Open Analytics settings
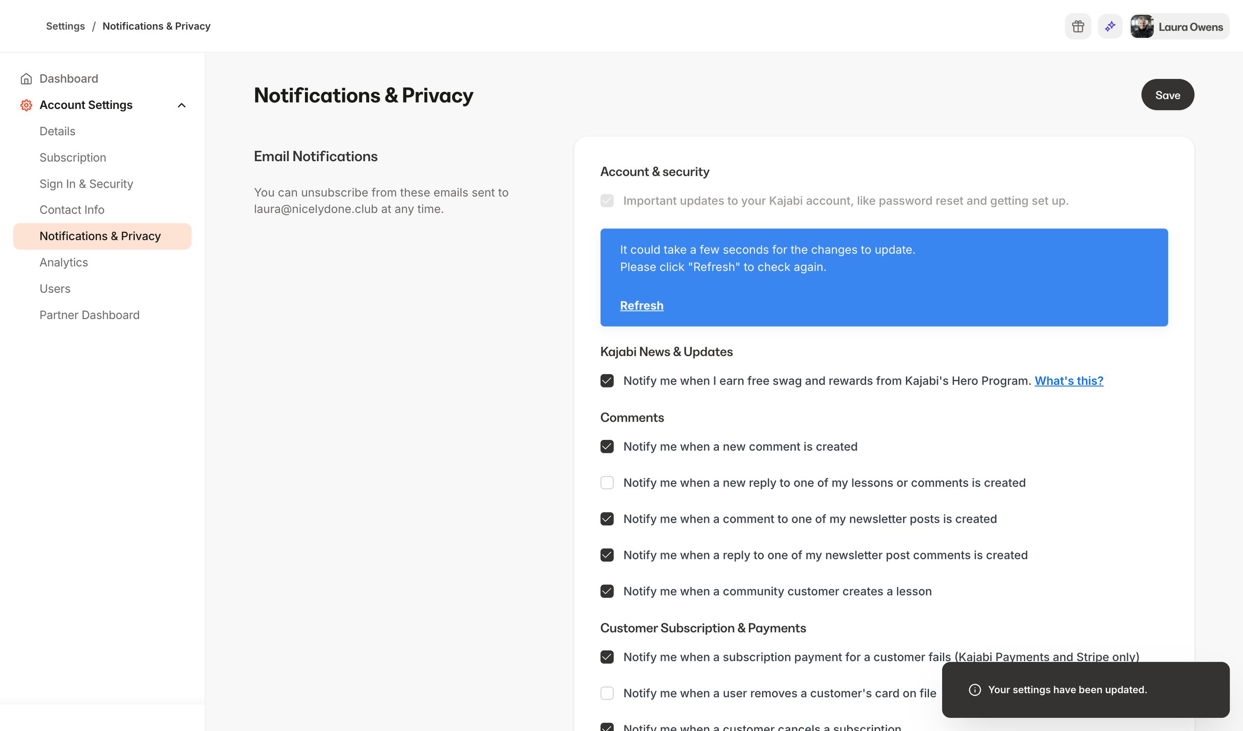This screenshot has height=731, width=1243. point(64,263)
